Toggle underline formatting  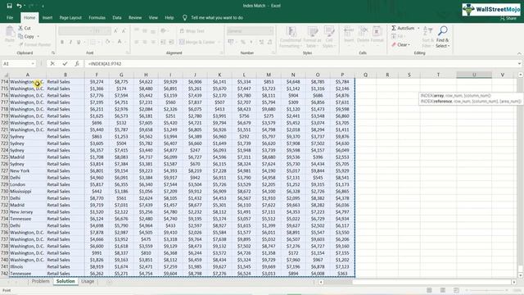pyautogui.click(x=79, y=42)
